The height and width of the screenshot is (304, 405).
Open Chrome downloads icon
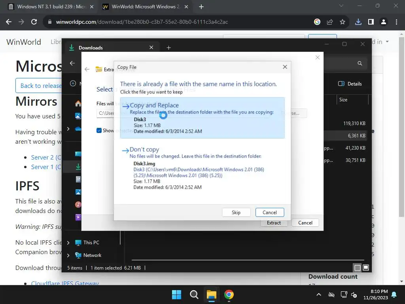358,22
